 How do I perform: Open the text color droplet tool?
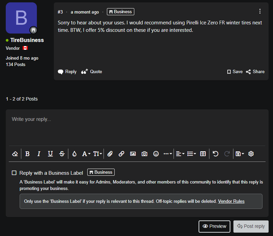coord(74,154)
